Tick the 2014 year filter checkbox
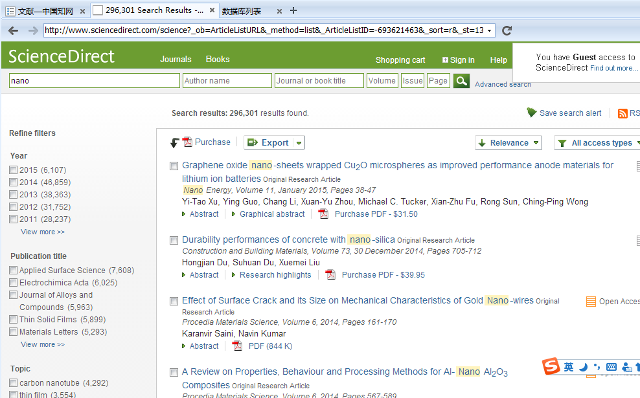The height and width of the screenshot is (398, 640). 14,182
